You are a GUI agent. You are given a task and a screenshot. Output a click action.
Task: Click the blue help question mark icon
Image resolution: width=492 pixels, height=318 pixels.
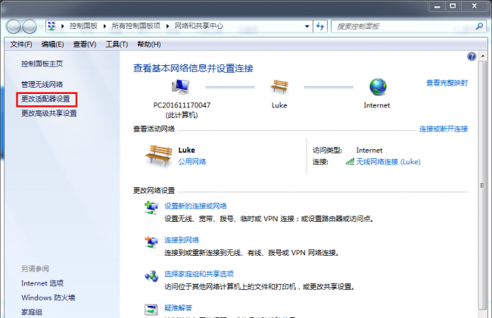click(x=472, y=57)
